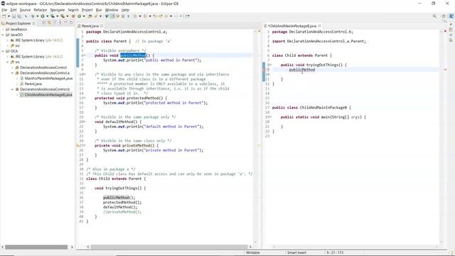Click the Pin Editor toolbar icon
The width and height of the screenshot is (455, 256).
[188, 16]
